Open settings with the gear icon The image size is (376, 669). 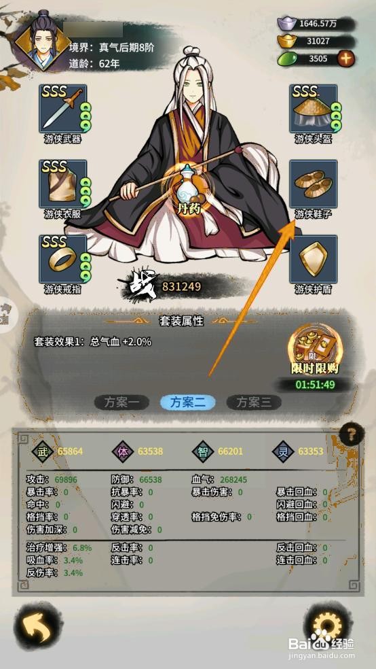(327, 626)
